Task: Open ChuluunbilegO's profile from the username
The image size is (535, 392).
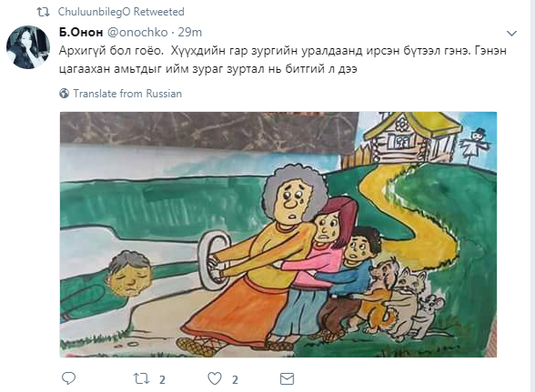Action: tap(95, 12)
